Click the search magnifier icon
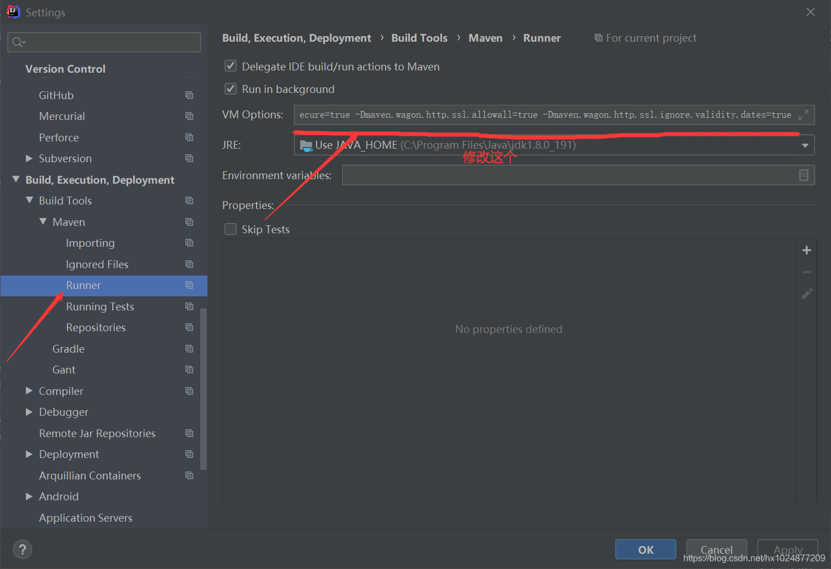The height and width of the screenshot is (569, 831). click(x=18, y=42)
